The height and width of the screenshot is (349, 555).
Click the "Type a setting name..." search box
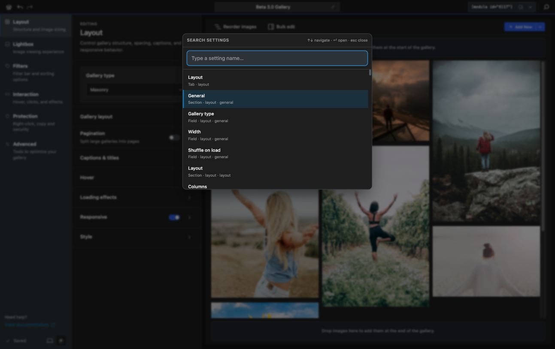click(277, 58)
